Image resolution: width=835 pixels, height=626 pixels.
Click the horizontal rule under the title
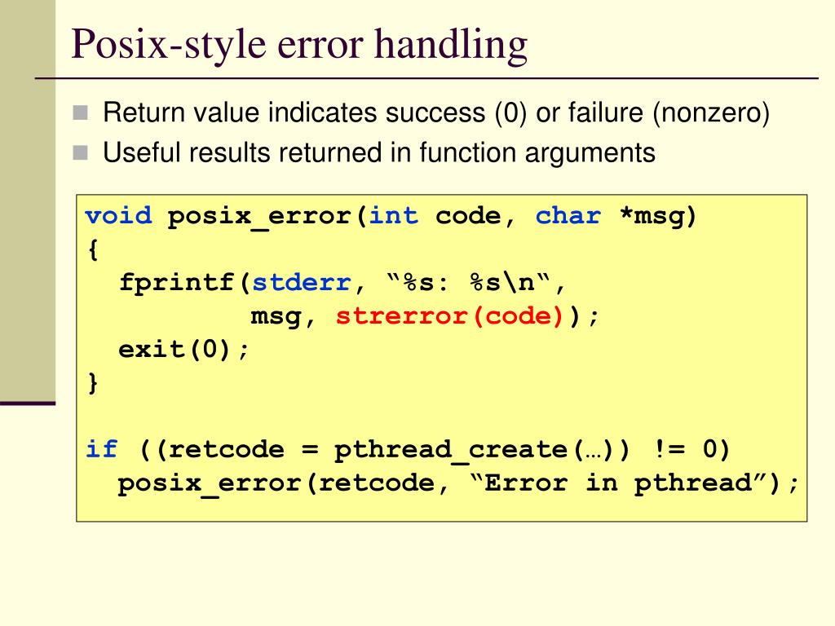426,78
